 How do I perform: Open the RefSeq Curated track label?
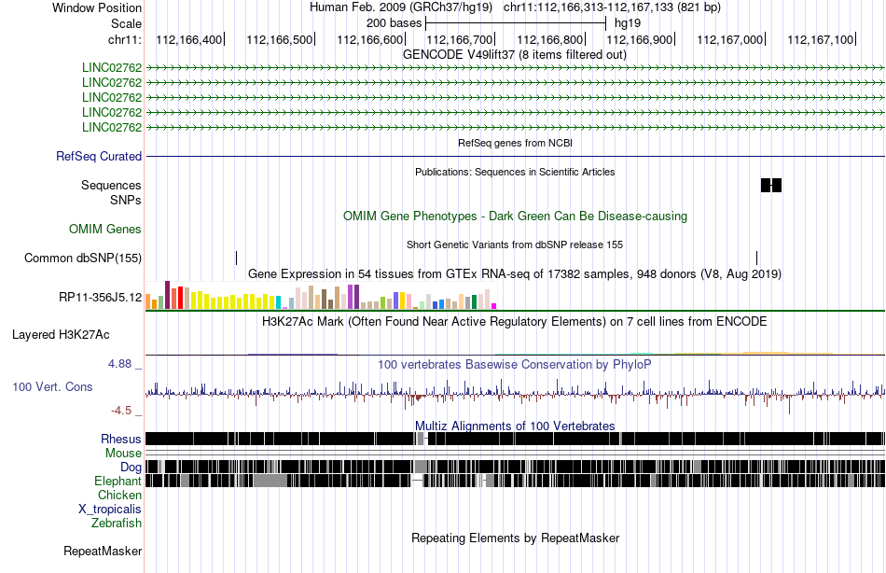click(98, 156)
